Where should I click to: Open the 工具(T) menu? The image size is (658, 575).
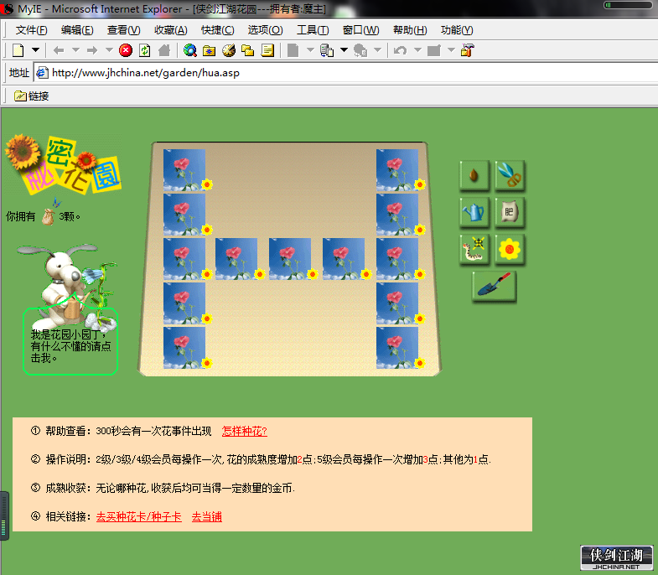click(313, 30)
